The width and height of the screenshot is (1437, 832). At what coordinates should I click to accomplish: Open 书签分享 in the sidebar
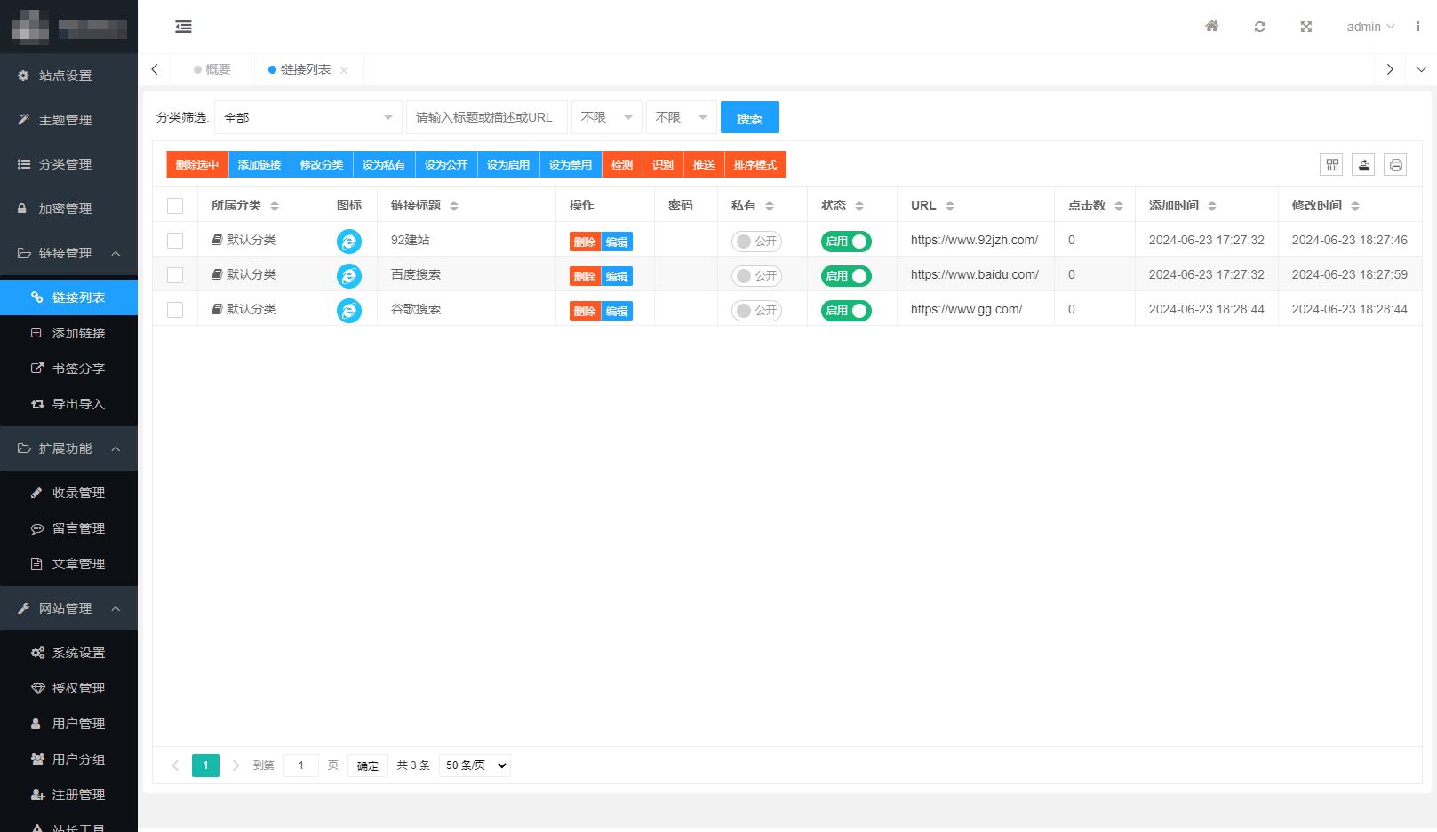click(68, 368)
